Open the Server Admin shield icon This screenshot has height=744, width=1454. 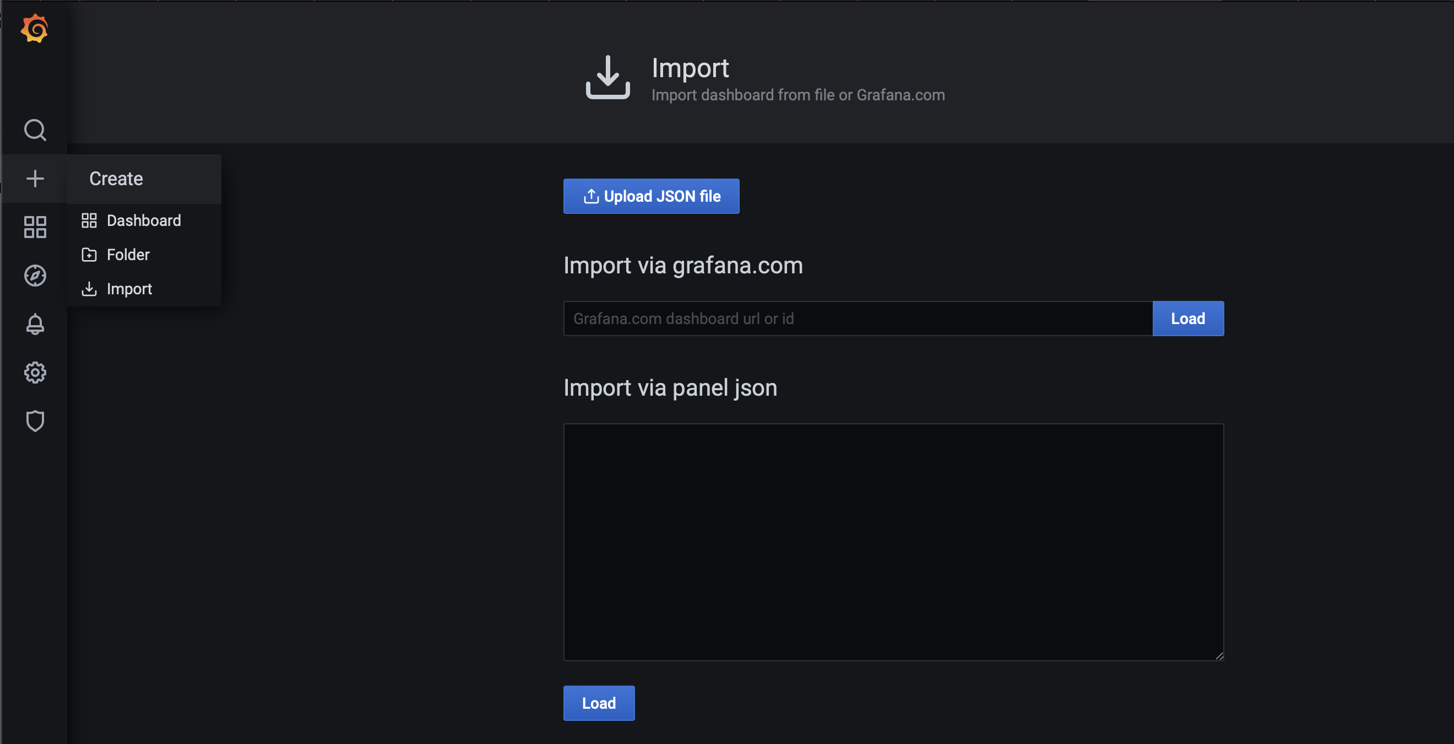35,422
